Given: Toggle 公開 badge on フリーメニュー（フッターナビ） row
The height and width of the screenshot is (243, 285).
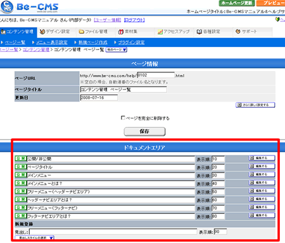Looking at the screenshot, I should (20, 207).
